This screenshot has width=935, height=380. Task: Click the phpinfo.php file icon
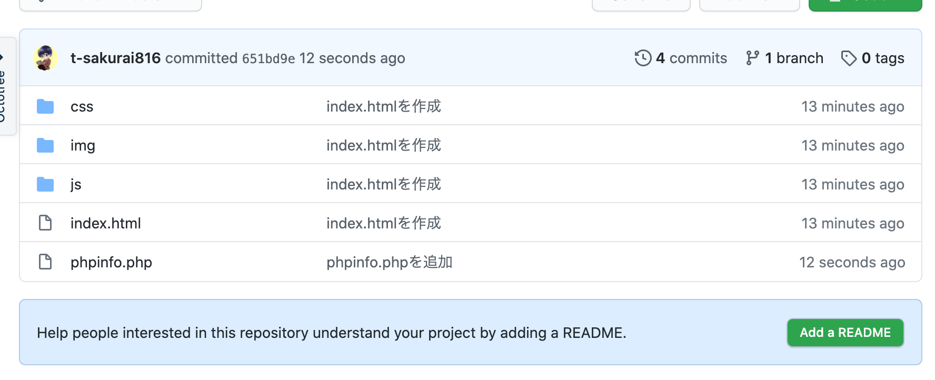click(x=45, y=262)
